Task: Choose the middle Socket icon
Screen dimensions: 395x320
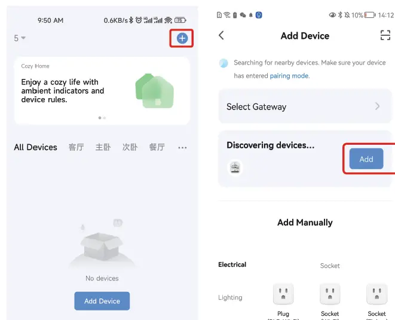Action: (330, 294)
